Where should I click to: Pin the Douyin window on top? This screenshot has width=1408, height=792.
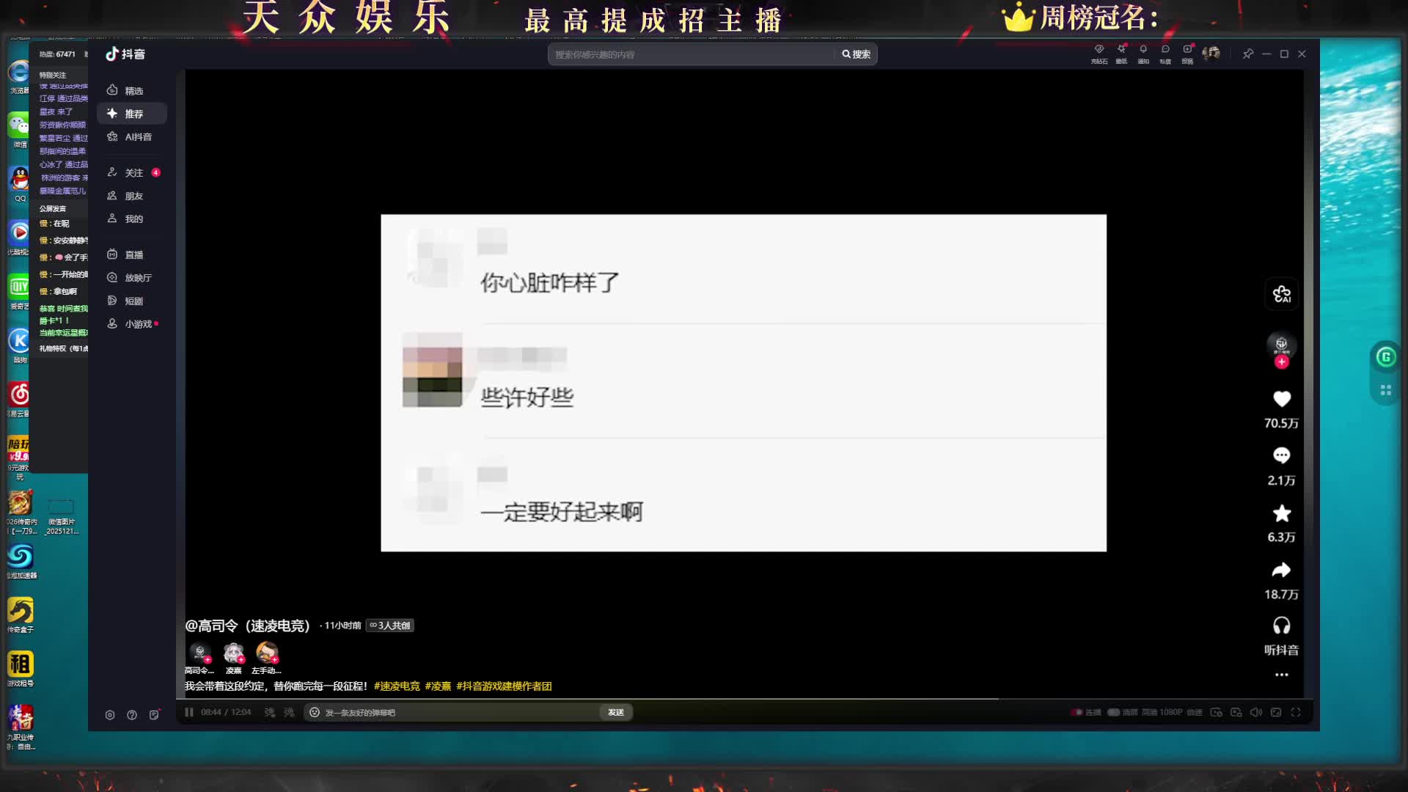click(1247, 54)
